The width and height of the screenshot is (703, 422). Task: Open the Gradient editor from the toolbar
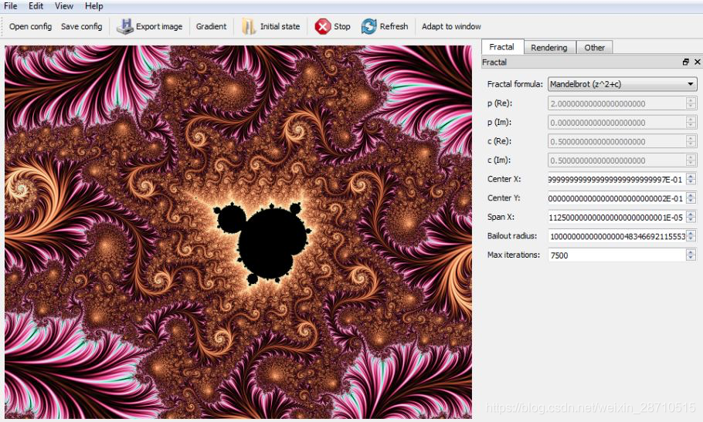pos(211,26)
